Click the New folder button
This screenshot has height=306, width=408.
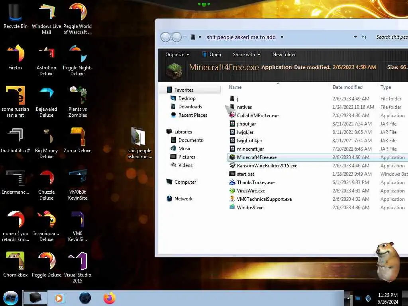(x=284, y=55)
